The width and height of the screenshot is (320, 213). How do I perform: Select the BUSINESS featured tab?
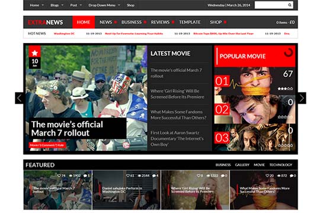pyautogui.click(x=223, y=164)
